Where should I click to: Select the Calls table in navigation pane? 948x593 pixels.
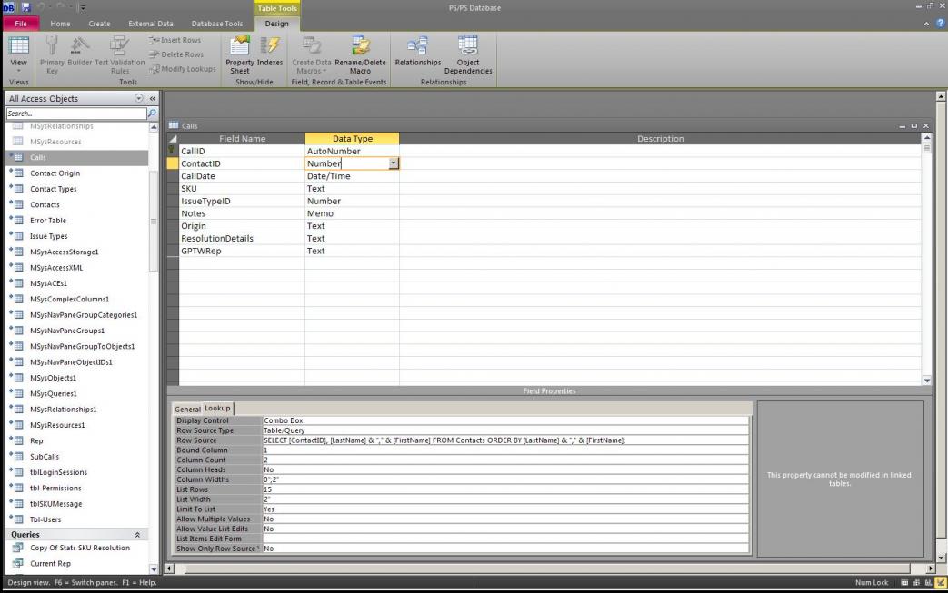click(77, 157)
